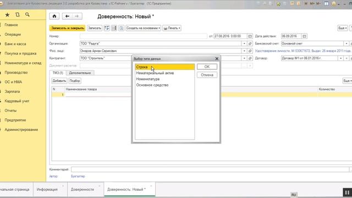Open the Администрирование section

tap(21, 130)
